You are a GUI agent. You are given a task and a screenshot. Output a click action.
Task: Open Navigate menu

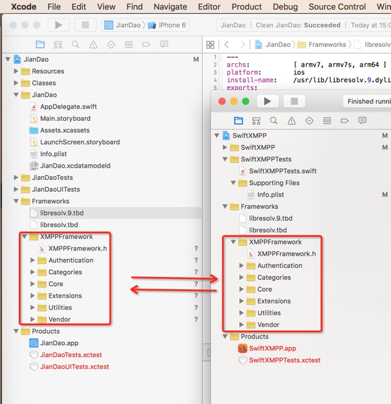(170, 7)
